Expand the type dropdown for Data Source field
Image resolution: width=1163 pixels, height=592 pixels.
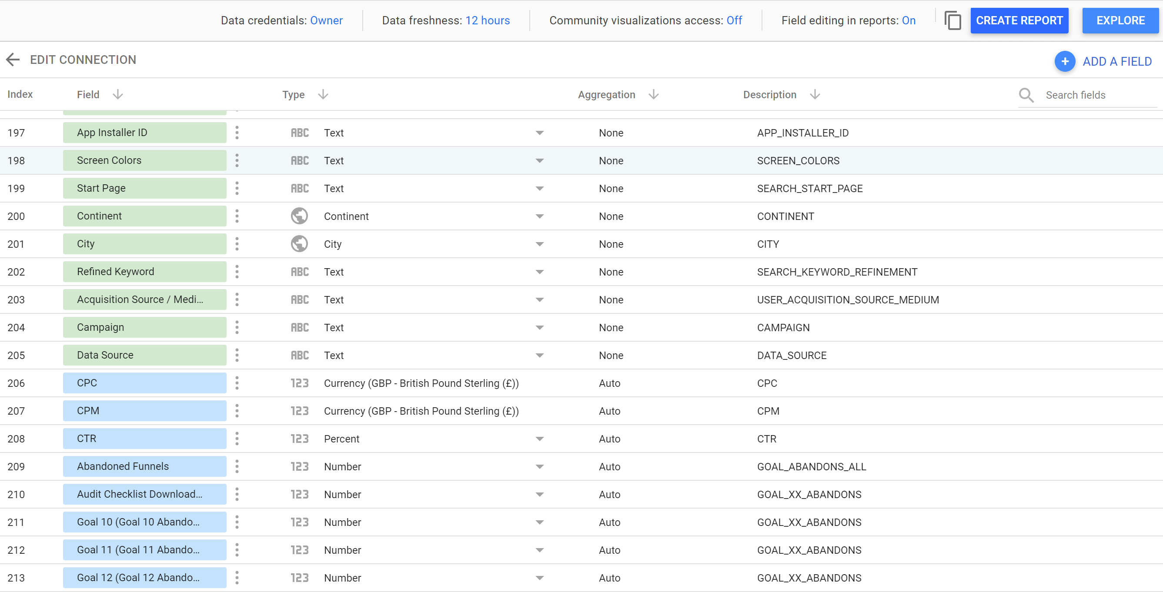coord(539,356)
